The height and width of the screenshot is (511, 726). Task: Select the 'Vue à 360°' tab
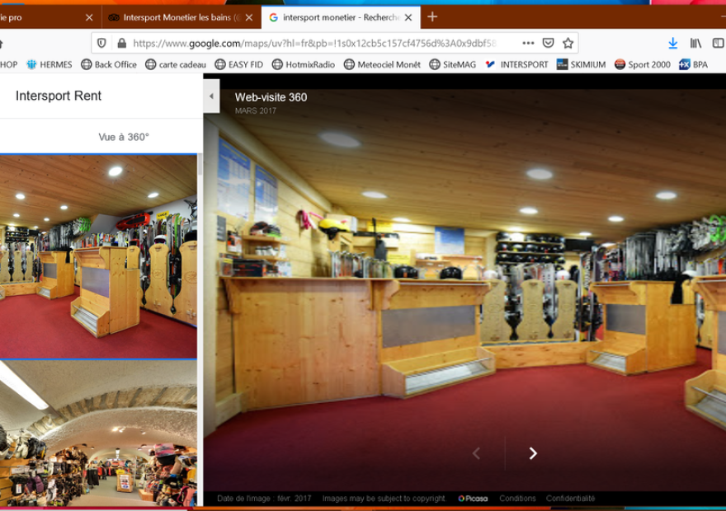(124, 137)
